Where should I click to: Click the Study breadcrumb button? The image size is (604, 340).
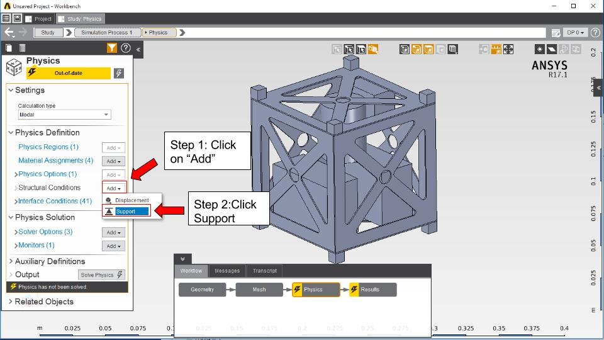click(48, 32)
